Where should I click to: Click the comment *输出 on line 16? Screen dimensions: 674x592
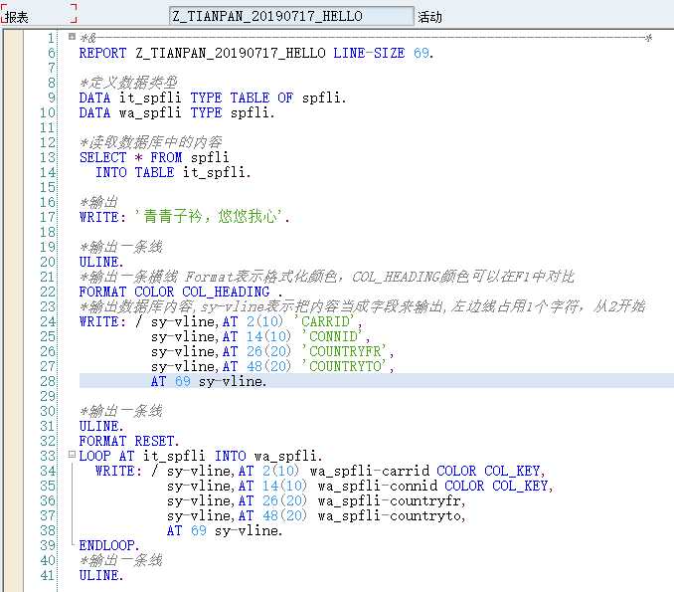[98, 202]
